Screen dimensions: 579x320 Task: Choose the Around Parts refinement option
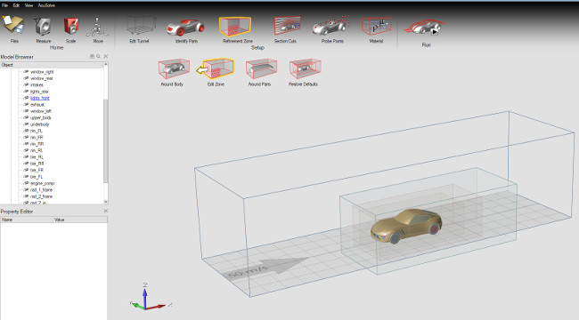[261, 68]
